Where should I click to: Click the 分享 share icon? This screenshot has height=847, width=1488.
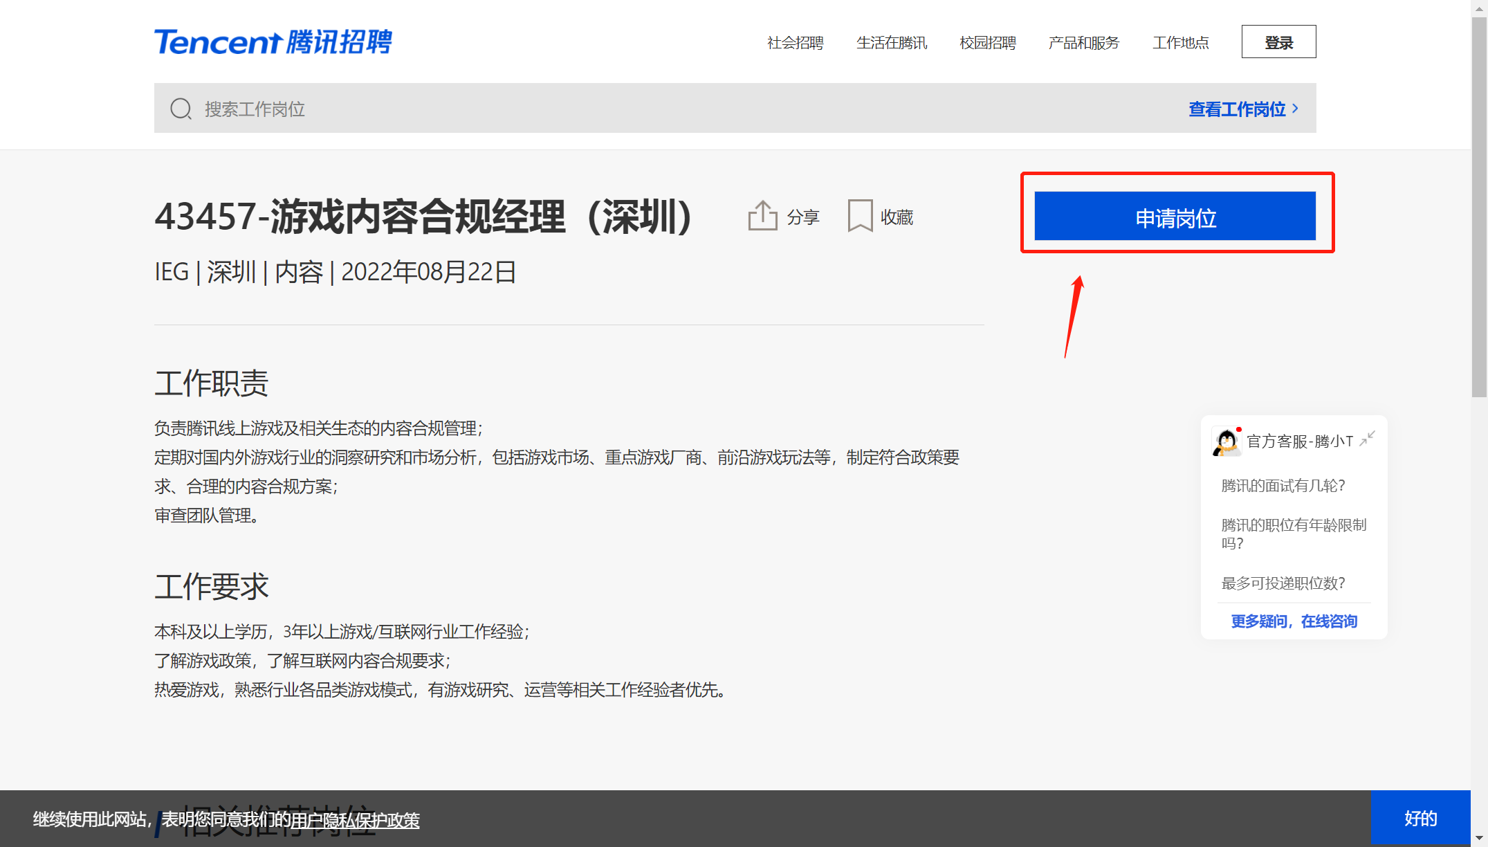(x=762, y=216)
